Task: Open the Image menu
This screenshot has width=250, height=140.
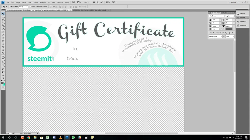Action: pos(18,2)
